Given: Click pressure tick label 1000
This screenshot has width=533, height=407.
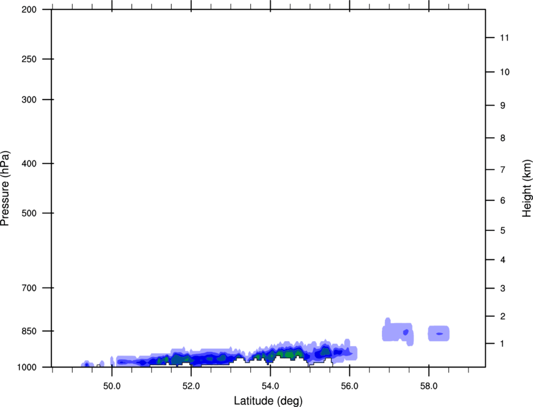Looking at the screenshot, I should (27, 368).
